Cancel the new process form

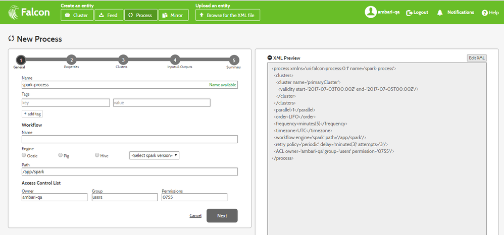[195, 215]
